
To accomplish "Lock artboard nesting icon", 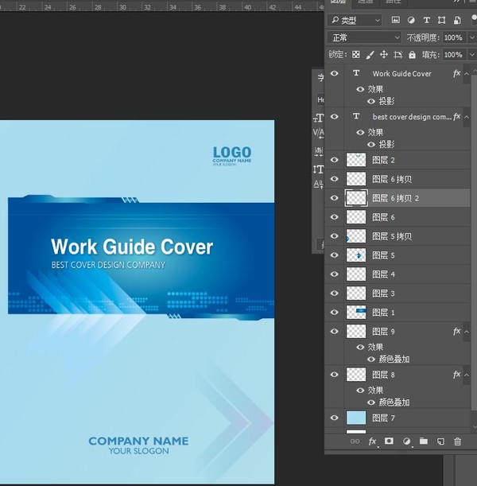I will coord(398,55).
